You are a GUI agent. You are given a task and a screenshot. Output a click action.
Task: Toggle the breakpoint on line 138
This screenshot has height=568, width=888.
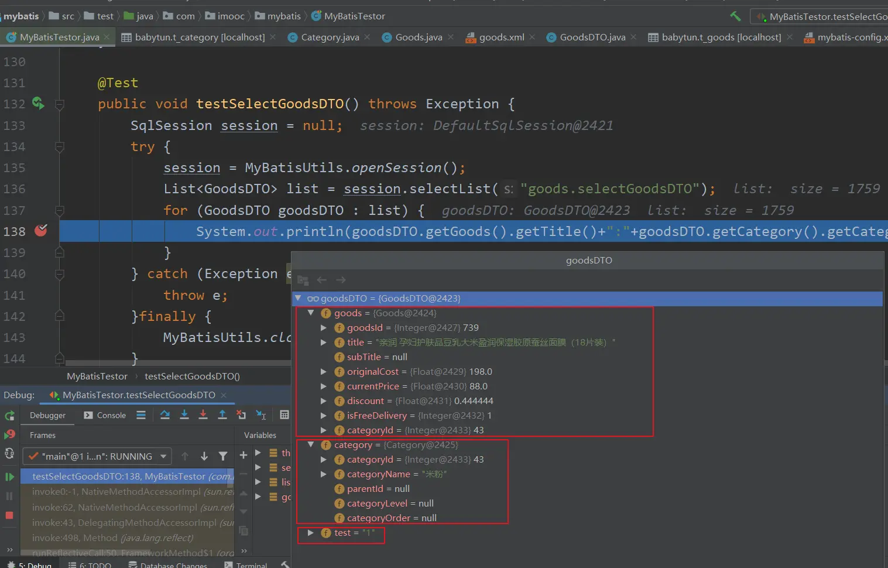click(x=41, y=231)
